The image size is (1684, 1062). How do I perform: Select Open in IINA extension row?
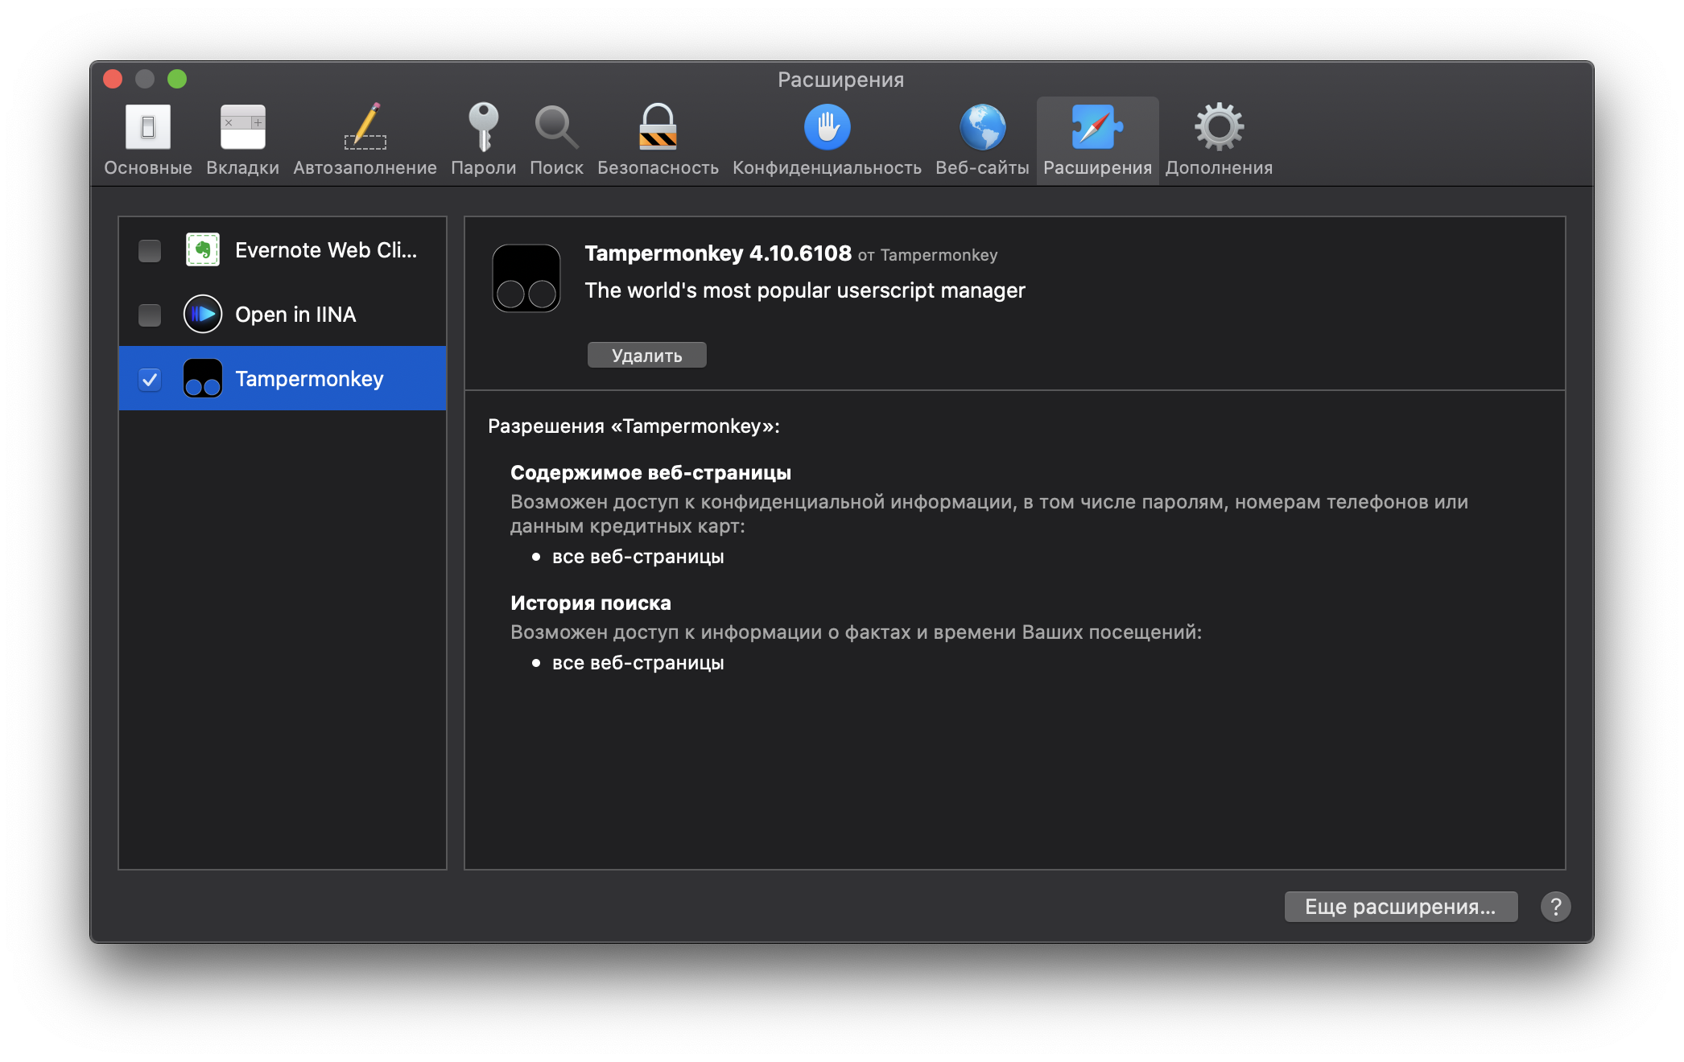295,315
